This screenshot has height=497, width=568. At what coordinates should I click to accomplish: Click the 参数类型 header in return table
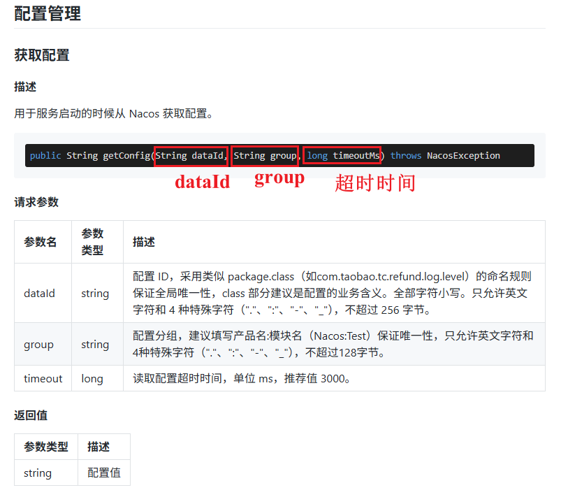(x=46, y=447)
